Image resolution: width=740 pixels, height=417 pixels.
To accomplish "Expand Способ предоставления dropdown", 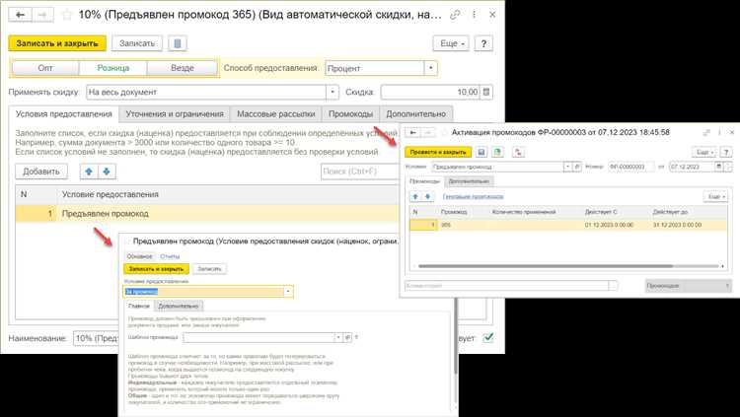I will tap(431, 68).
